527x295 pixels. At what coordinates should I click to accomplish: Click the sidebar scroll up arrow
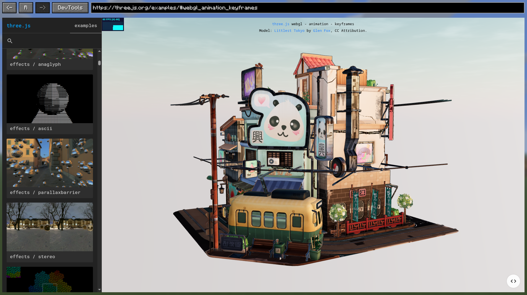click(x=99, y=51)
